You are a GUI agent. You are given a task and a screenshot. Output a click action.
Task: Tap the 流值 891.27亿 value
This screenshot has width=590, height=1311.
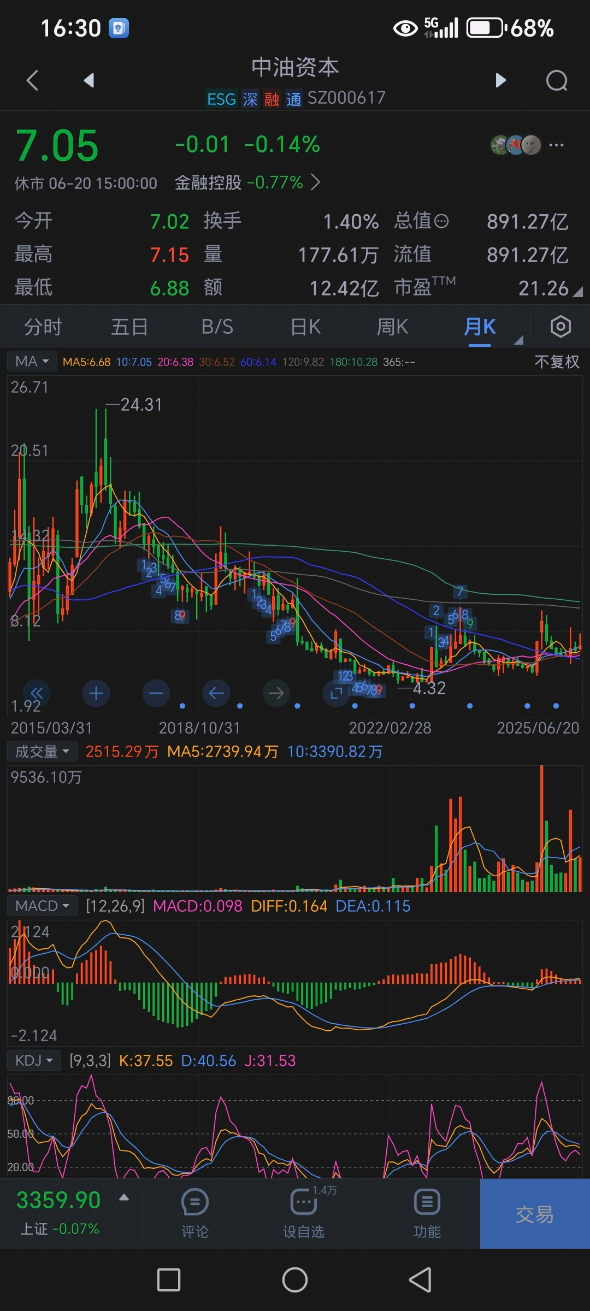[x=528, y=255]
